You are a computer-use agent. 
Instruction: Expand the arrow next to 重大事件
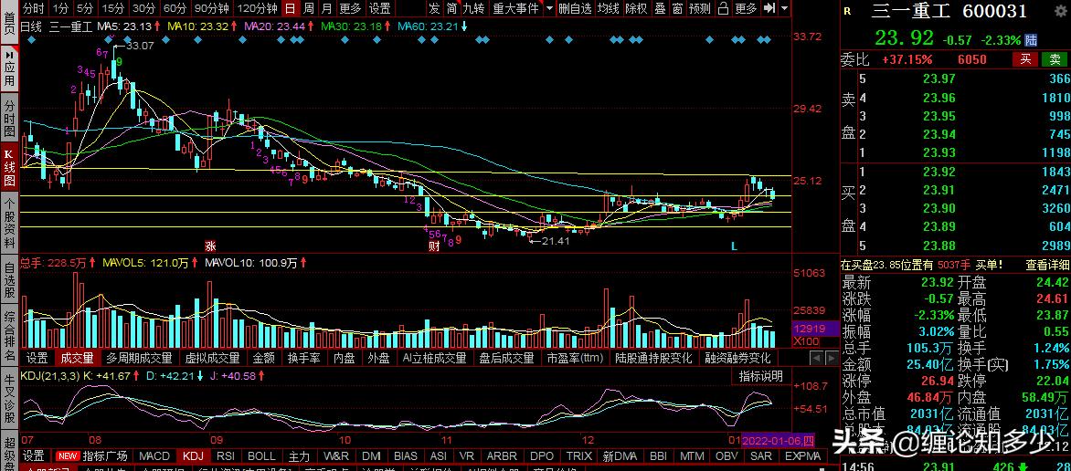point(550,8)
